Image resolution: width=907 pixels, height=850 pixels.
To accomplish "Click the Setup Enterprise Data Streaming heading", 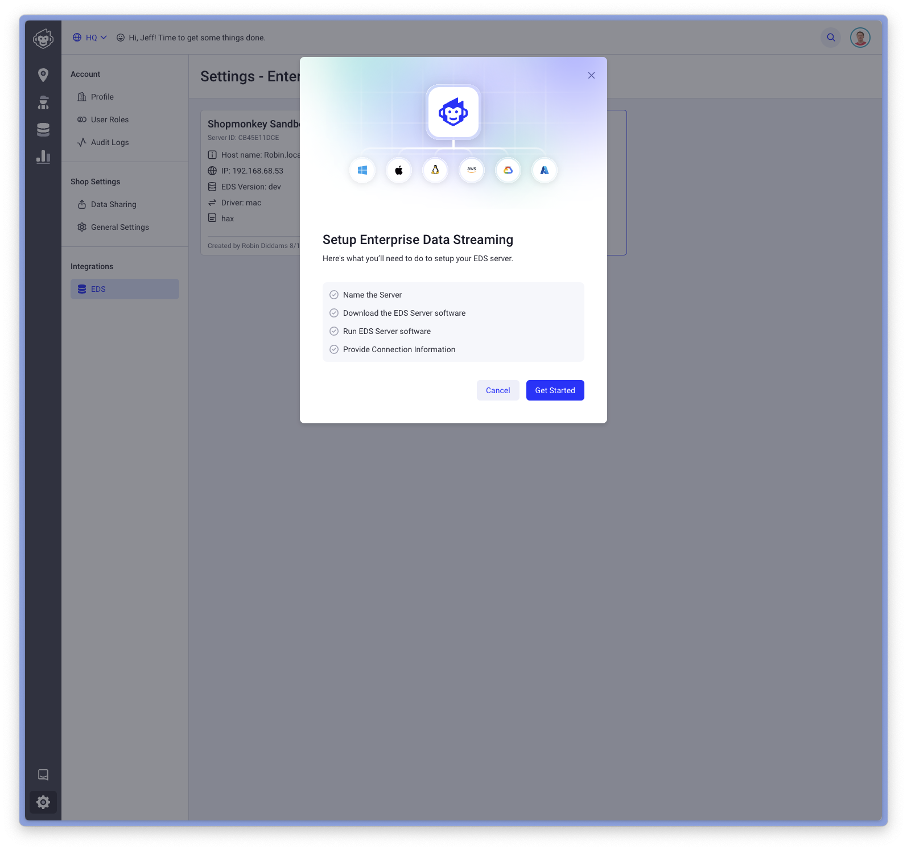I will point(418,240).
